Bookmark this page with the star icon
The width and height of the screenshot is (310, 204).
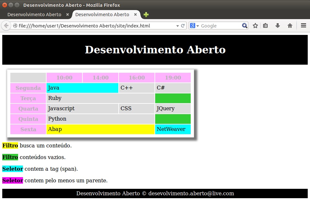255,26
